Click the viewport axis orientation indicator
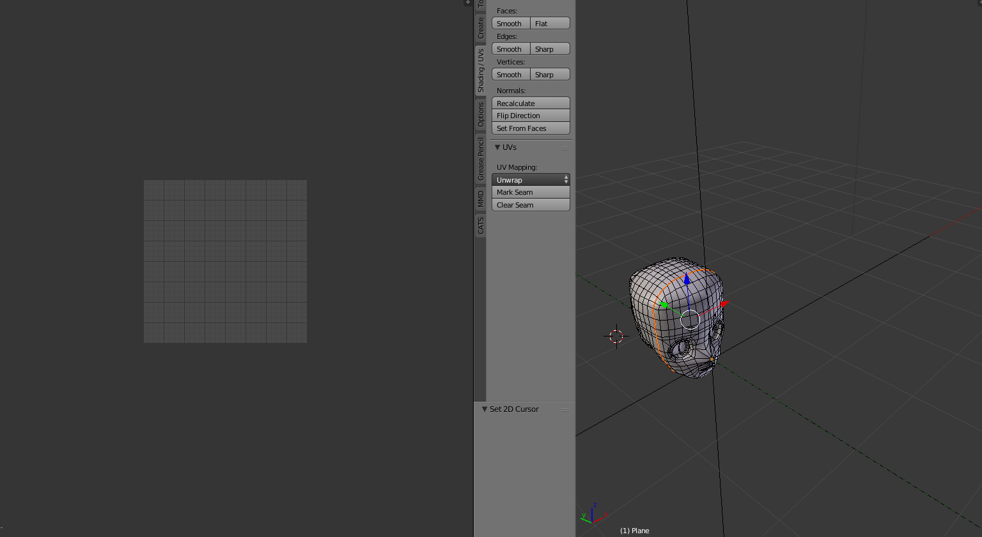Screen dimensions: 982x537 pyautogui.click(x=594, y=513)
